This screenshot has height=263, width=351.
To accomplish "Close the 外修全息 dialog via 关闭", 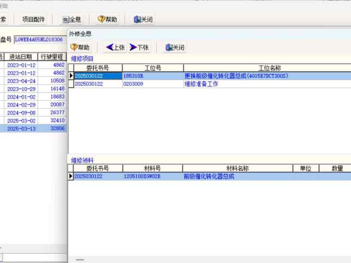I will click(x=175, y=47).
